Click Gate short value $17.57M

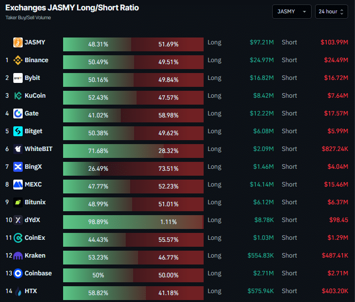[336, 113]
